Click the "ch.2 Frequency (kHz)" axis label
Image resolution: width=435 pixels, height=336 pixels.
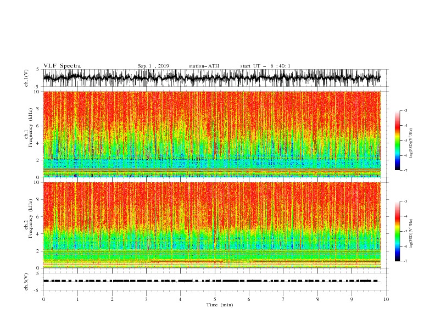coord(29,219)
